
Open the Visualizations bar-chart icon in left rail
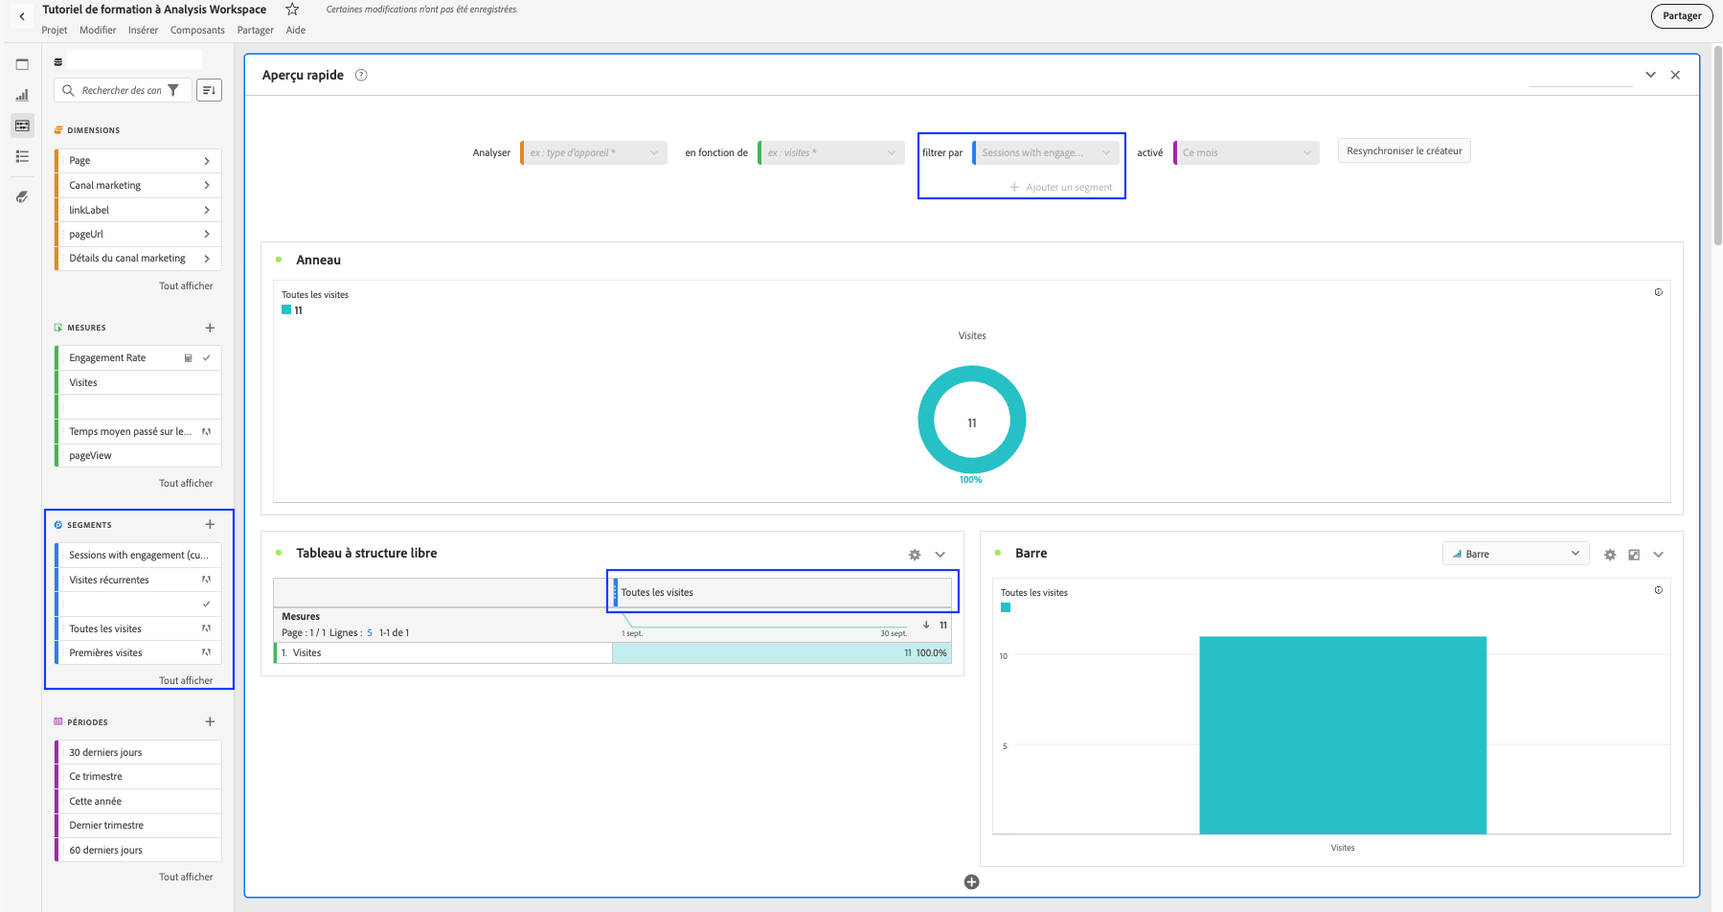pos(22,95)
